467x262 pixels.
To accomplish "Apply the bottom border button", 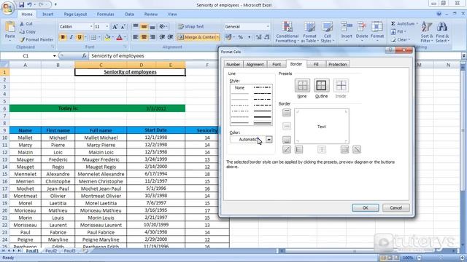I will 287,140.
